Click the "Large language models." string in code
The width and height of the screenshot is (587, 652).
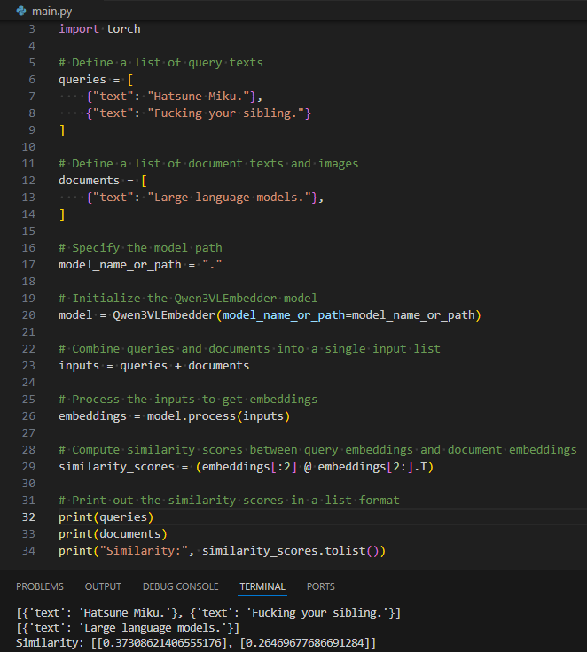pyautogui.click(x=230, y=197)
